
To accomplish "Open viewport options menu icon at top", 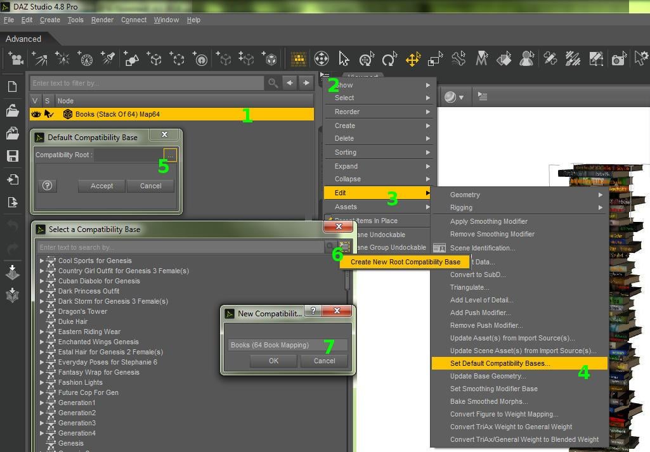I will click(483, 96).
